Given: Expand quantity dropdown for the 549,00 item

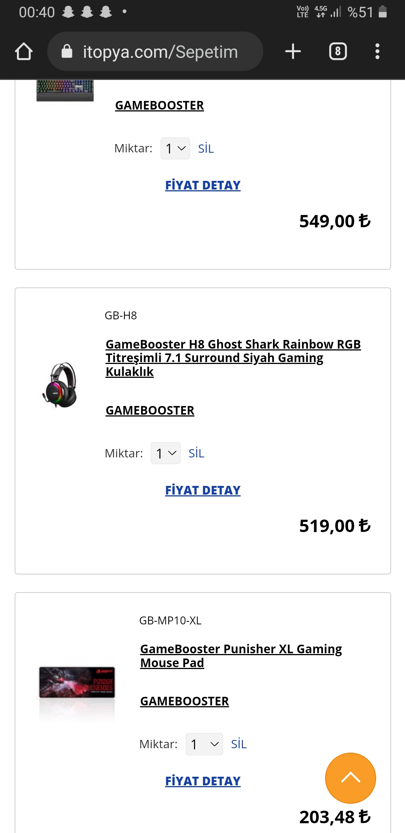Looking at the screenshot, I should [x=175, y=149].
